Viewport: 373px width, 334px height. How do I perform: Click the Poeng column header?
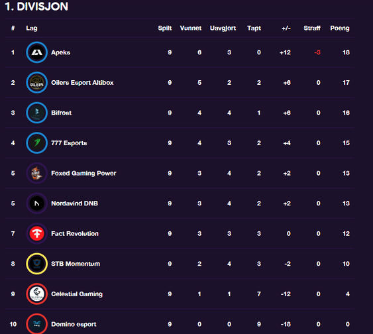tap(340, 28)
